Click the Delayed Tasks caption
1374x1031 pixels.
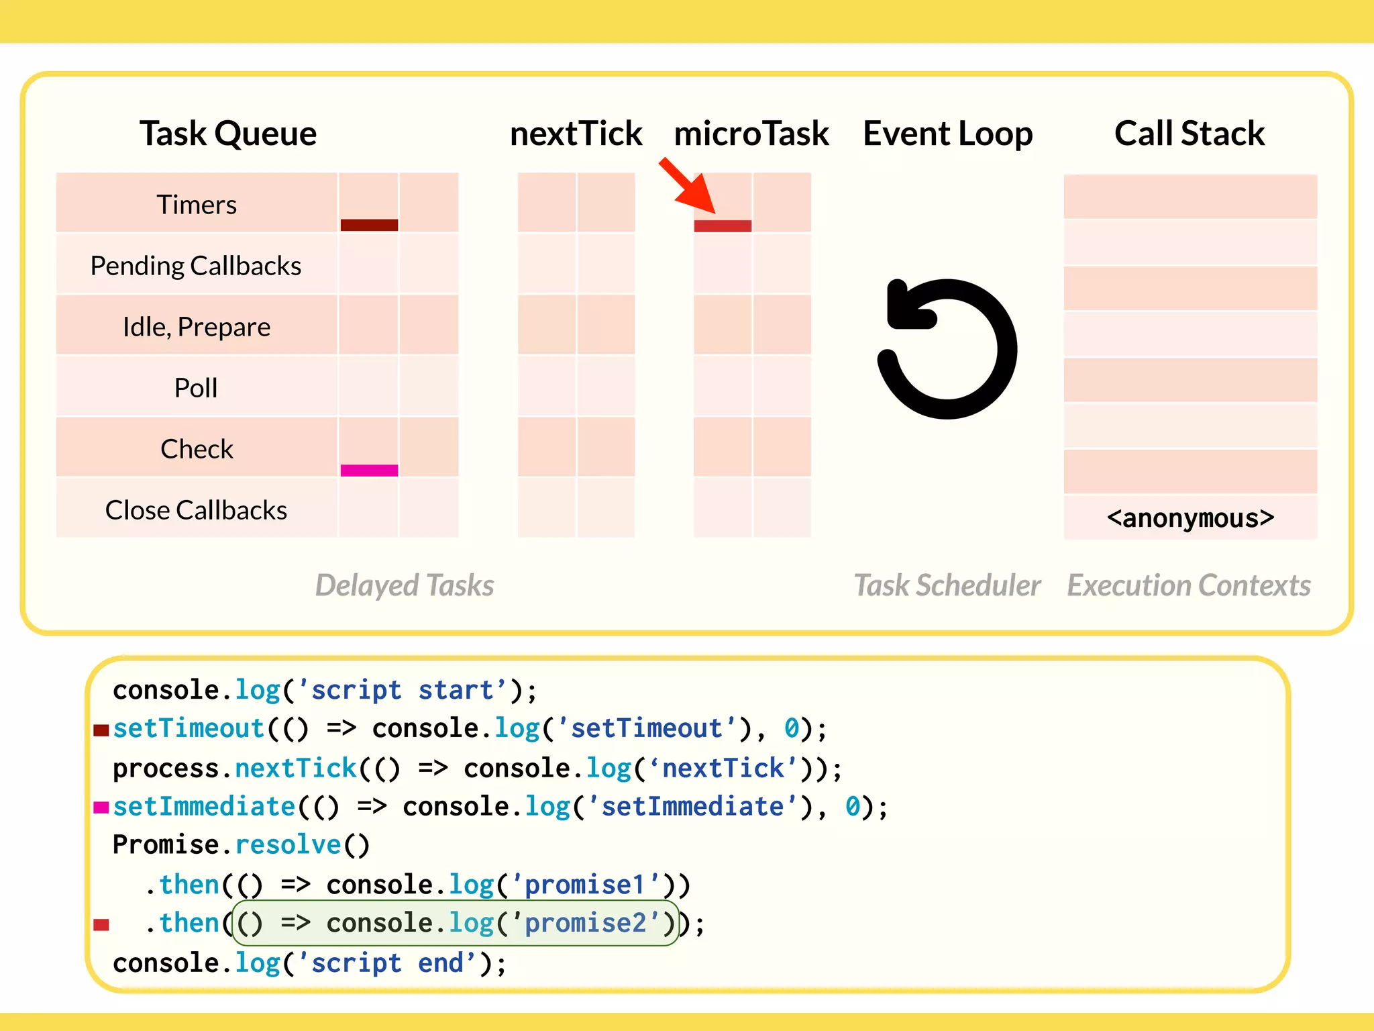(405, 585)
